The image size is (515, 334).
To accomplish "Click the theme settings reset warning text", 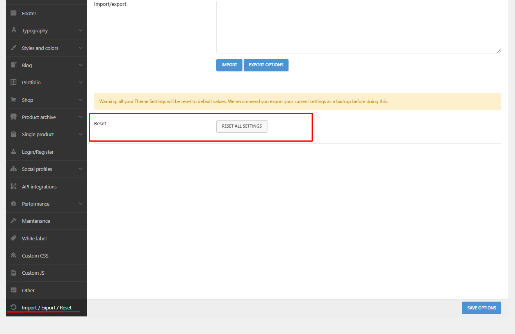I will 243,101.
